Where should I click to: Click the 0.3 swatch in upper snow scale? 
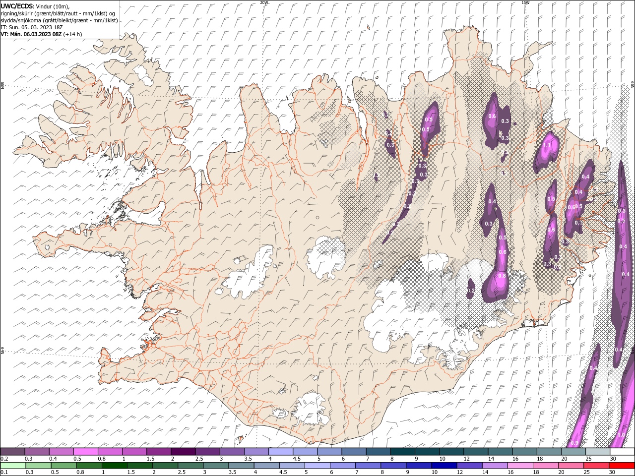[37, 452]
